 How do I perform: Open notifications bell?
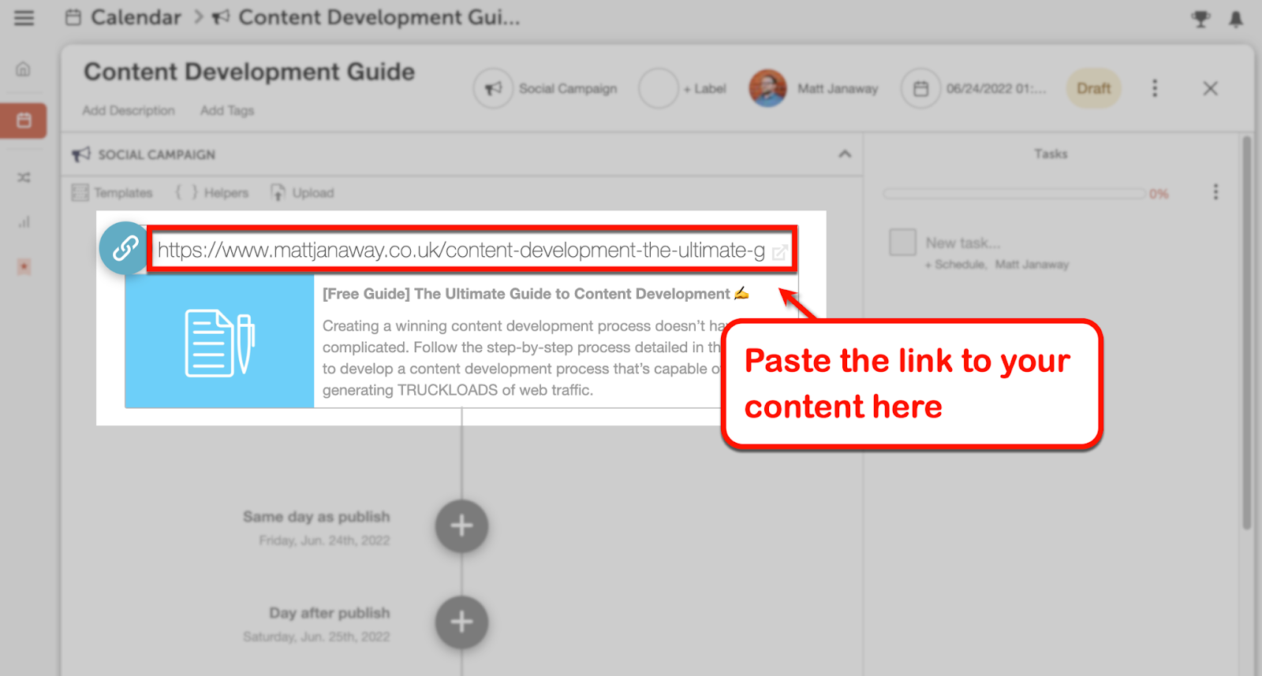pyautogui.click(x=1236, y=19)
